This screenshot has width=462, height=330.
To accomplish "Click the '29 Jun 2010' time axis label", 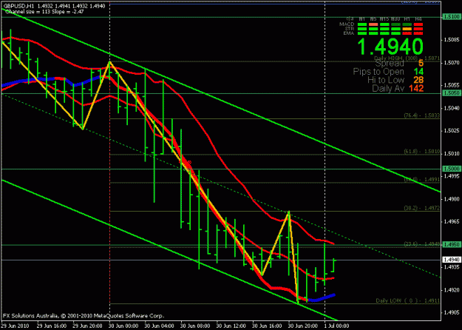I will click(15, 326).
